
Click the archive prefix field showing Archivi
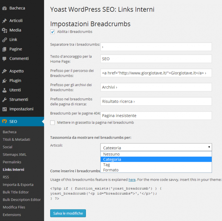(x=156, y=87)
